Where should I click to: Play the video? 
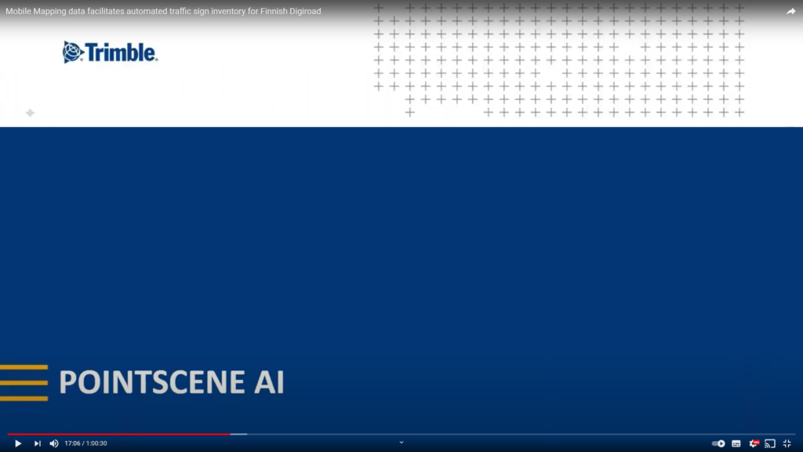(x=18, y=443)
